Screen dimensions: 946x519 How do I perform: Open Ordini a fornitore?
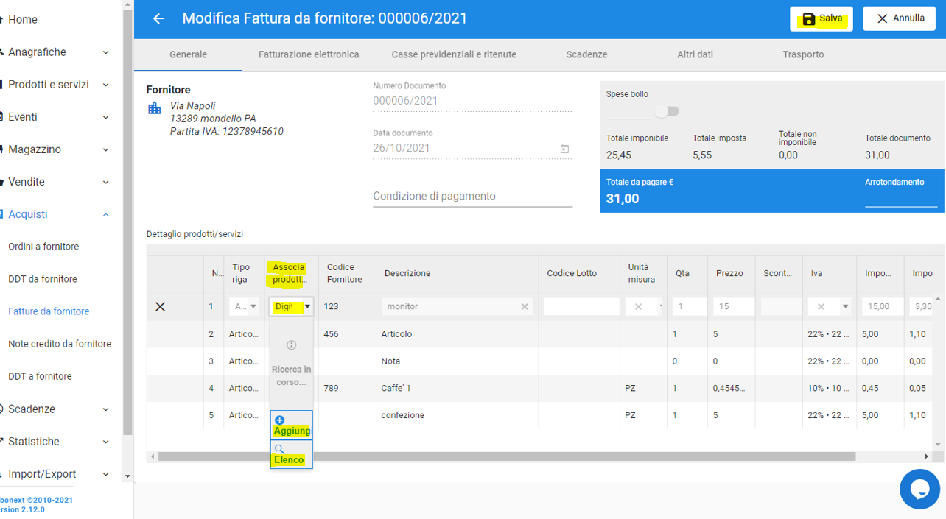pos(43,247)
